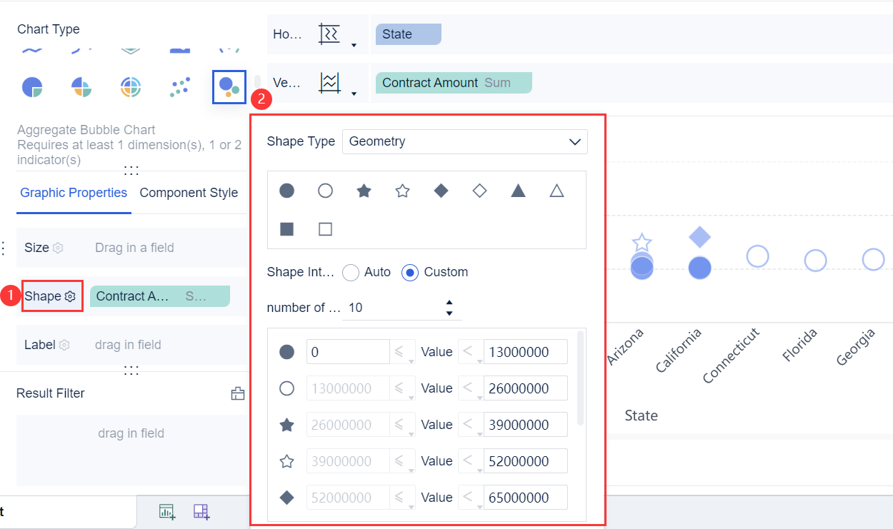893x529 pixels.
Task: Click the Result Filter icon
Action: tap(237, 393)
